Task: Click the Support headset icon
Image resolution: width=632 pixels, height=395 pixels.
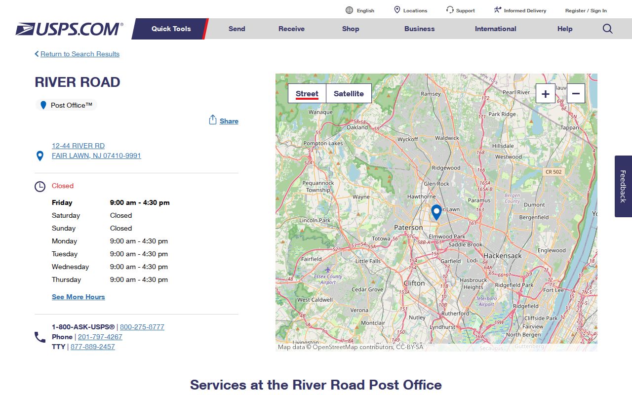Action: click(450, 10)
